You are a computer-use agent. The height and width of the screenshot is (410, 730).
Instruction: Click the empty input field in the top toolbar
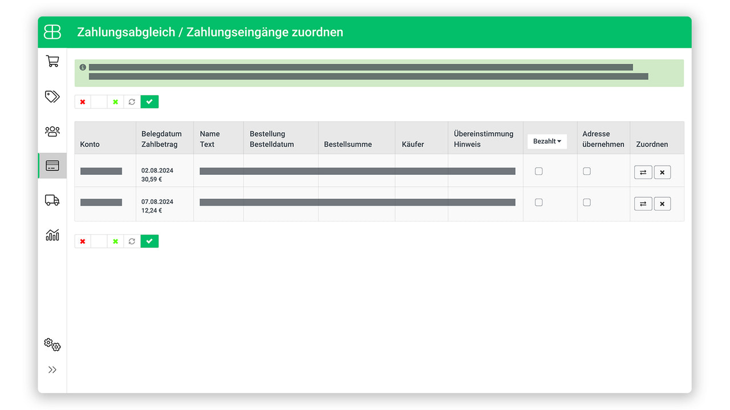point(99,101)
